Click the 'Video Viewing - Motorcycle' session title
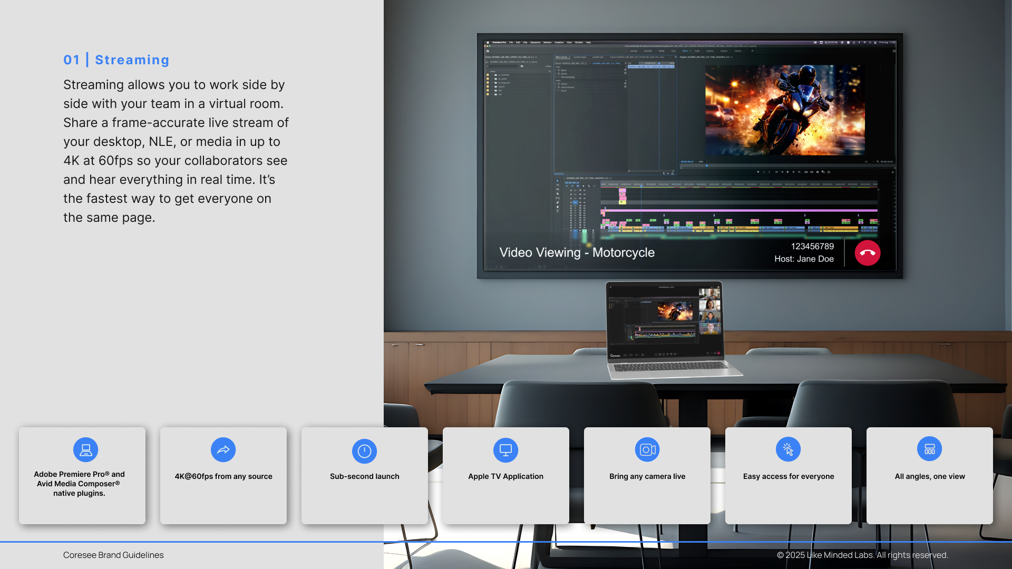This screenshot has width=1012, height=569. coord(577,252)
